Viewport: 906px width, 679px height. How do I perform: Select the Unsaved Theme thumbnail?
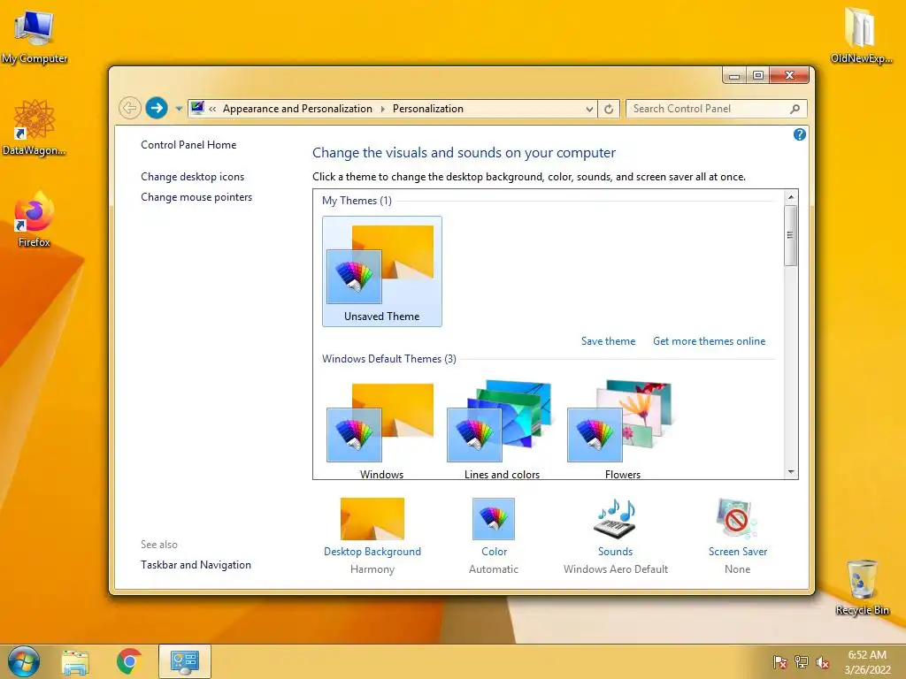point(382,271)
